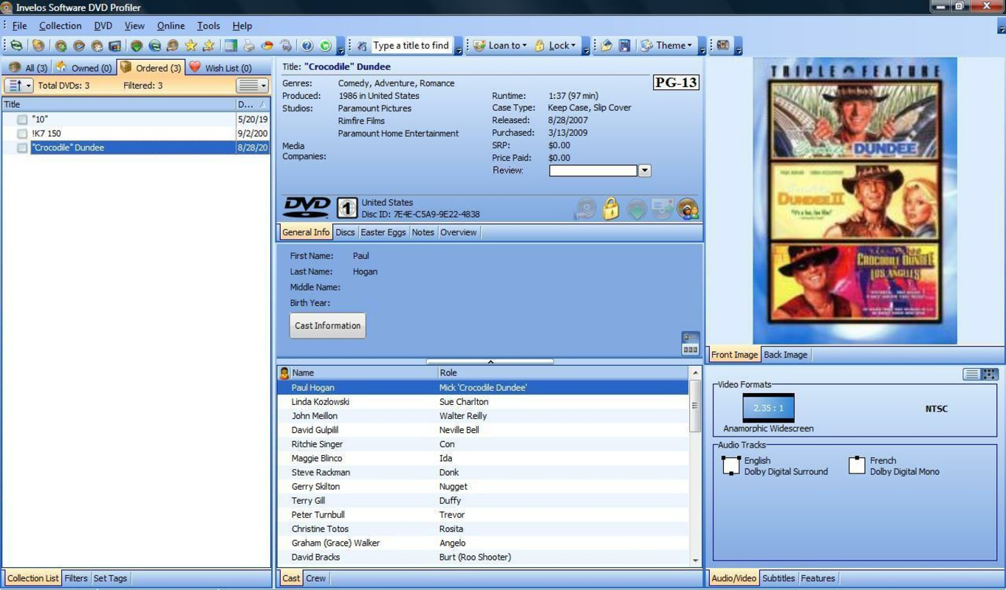Open the list view style dropdown

[252, 86]
